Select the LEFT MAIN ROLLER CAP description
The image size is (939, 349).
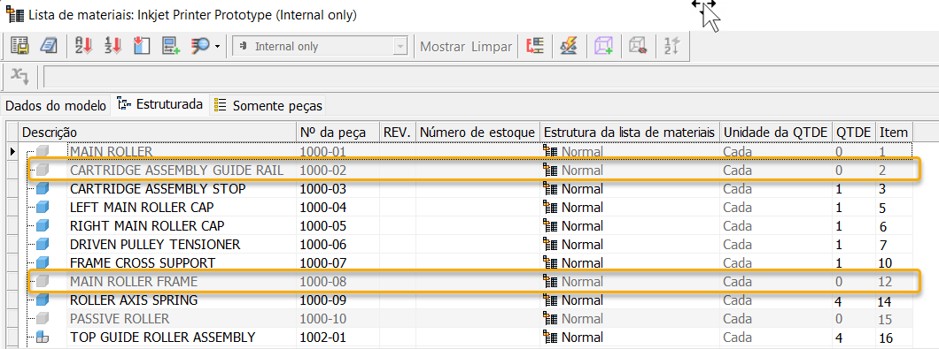pos(142,208)
